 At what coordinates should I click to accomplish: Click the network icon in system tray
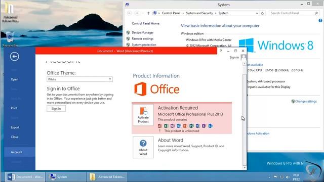pyautogui.click(x=281, y=177)
